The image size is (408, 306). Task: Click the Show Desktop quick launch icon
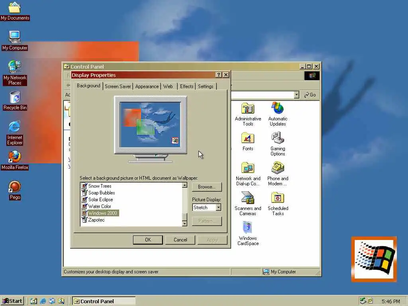[34, 301]
